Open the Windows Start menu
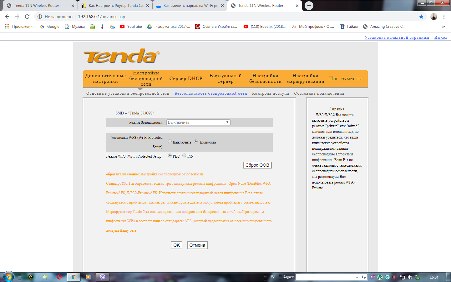The image size is (451, 282). (8, 277)
